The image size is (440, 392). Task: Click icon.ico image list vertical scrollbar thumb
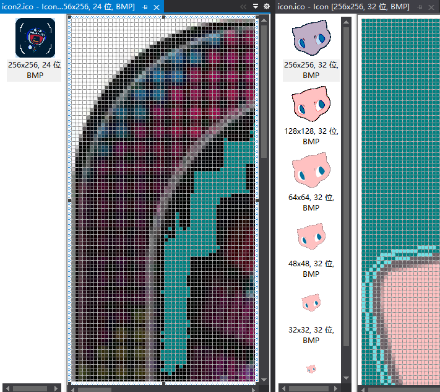[x=347, y=187]
